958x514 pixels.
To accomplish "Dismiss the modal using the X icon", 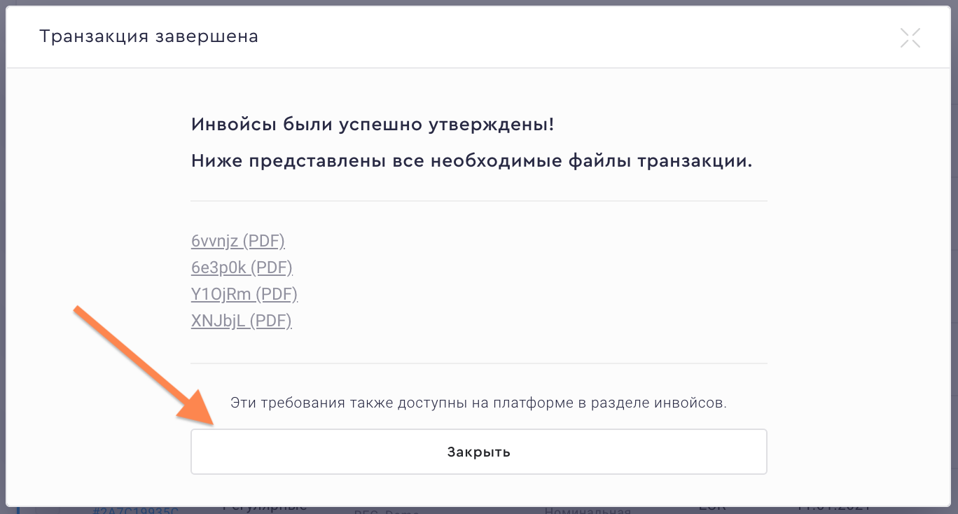I will 910,37.
